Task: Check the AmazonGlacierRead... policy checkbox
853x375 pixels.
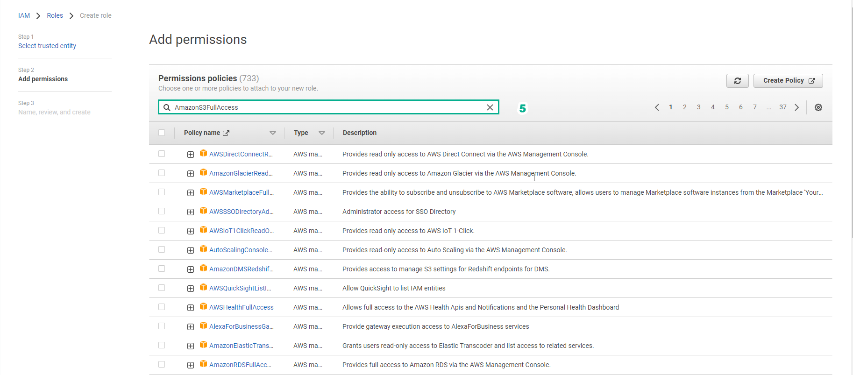Action: coord(162,173)
